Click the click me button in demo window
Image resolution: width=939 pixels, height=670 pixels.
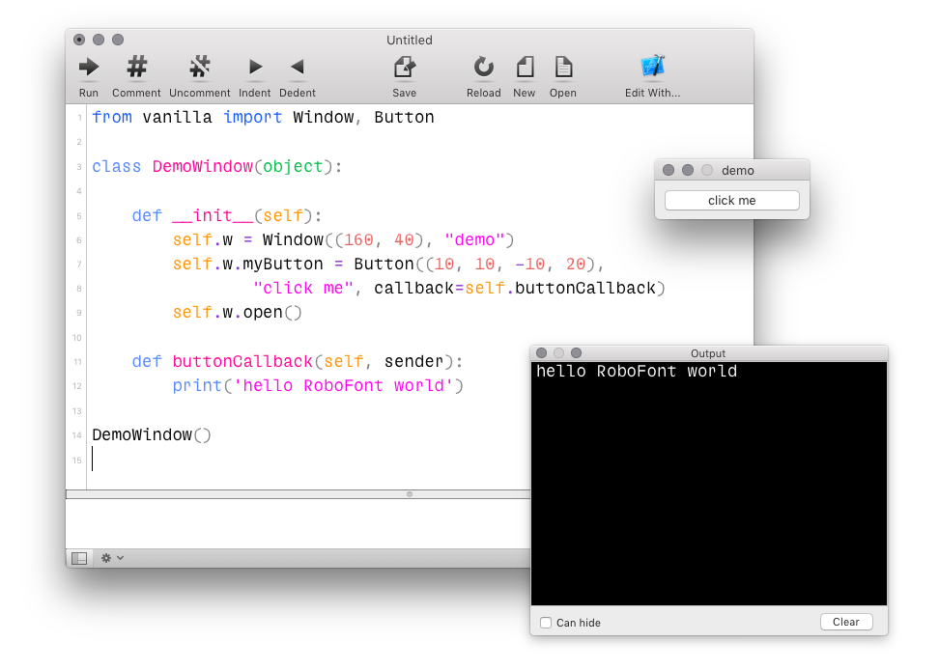(x=732, y=201)
